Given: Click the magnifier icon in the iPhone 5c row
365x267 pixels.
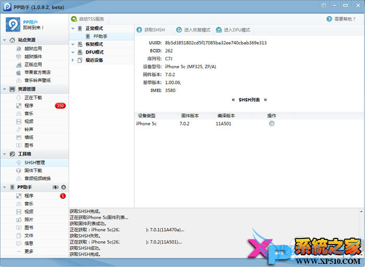Looking at the screenshot, I should (x=272, y=124).
